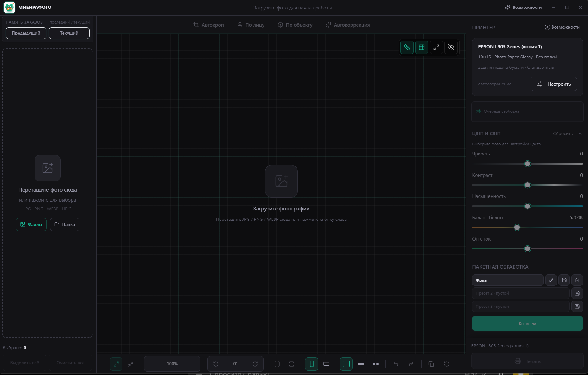Click the Контраст slider handle
This screenshot has width=588, height=375.
point(528,185)
